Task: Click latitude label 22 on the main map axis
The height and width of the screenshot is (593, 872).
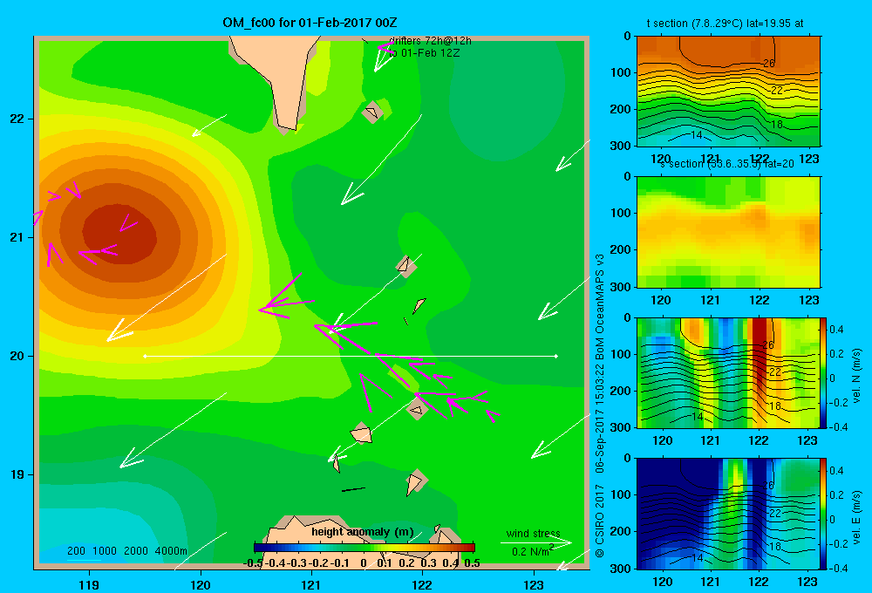Action: pos(17,119)
